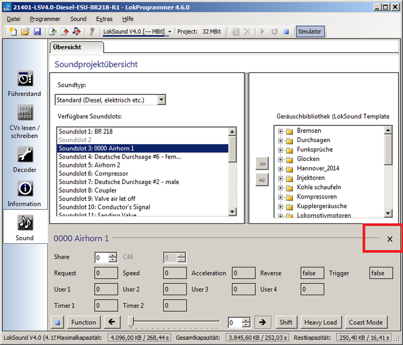This screenshot has height=345, width=403.
Task: Open CVs lesen / schreiben sidebar panel
Action: pyautogui.click(x=24, y=121)
